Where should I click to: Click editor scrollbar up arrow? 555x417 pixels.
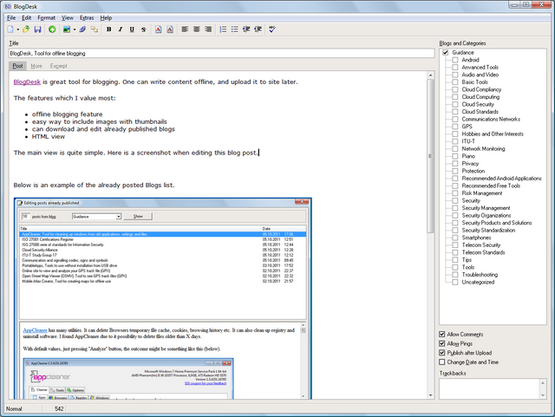pyautogui.click(x=430, y=75)
